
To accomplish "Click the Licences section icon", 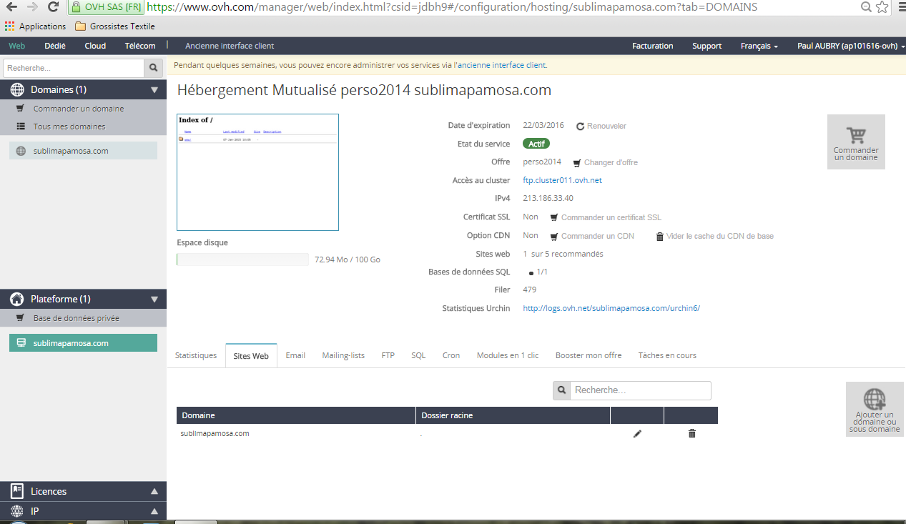I will 17,491.
